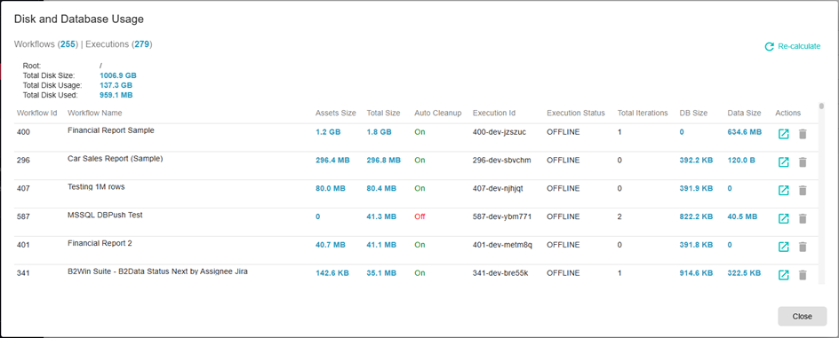
Task: Click the table's vertical scrollbar thumb
Action: click(x=822, y=106)
